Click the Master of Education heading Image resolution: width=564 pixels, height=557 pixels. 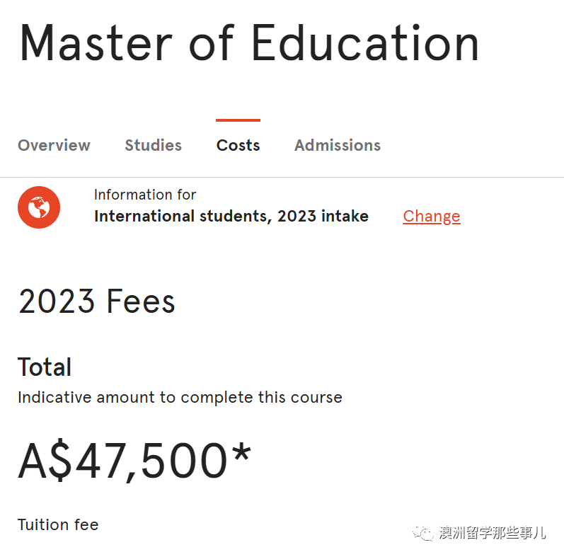249,42
